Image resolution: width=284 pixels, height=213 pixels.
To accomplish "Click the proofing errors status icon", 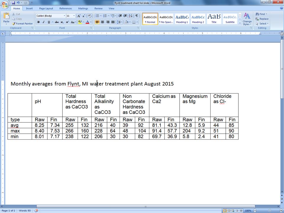I will (36, 211).
